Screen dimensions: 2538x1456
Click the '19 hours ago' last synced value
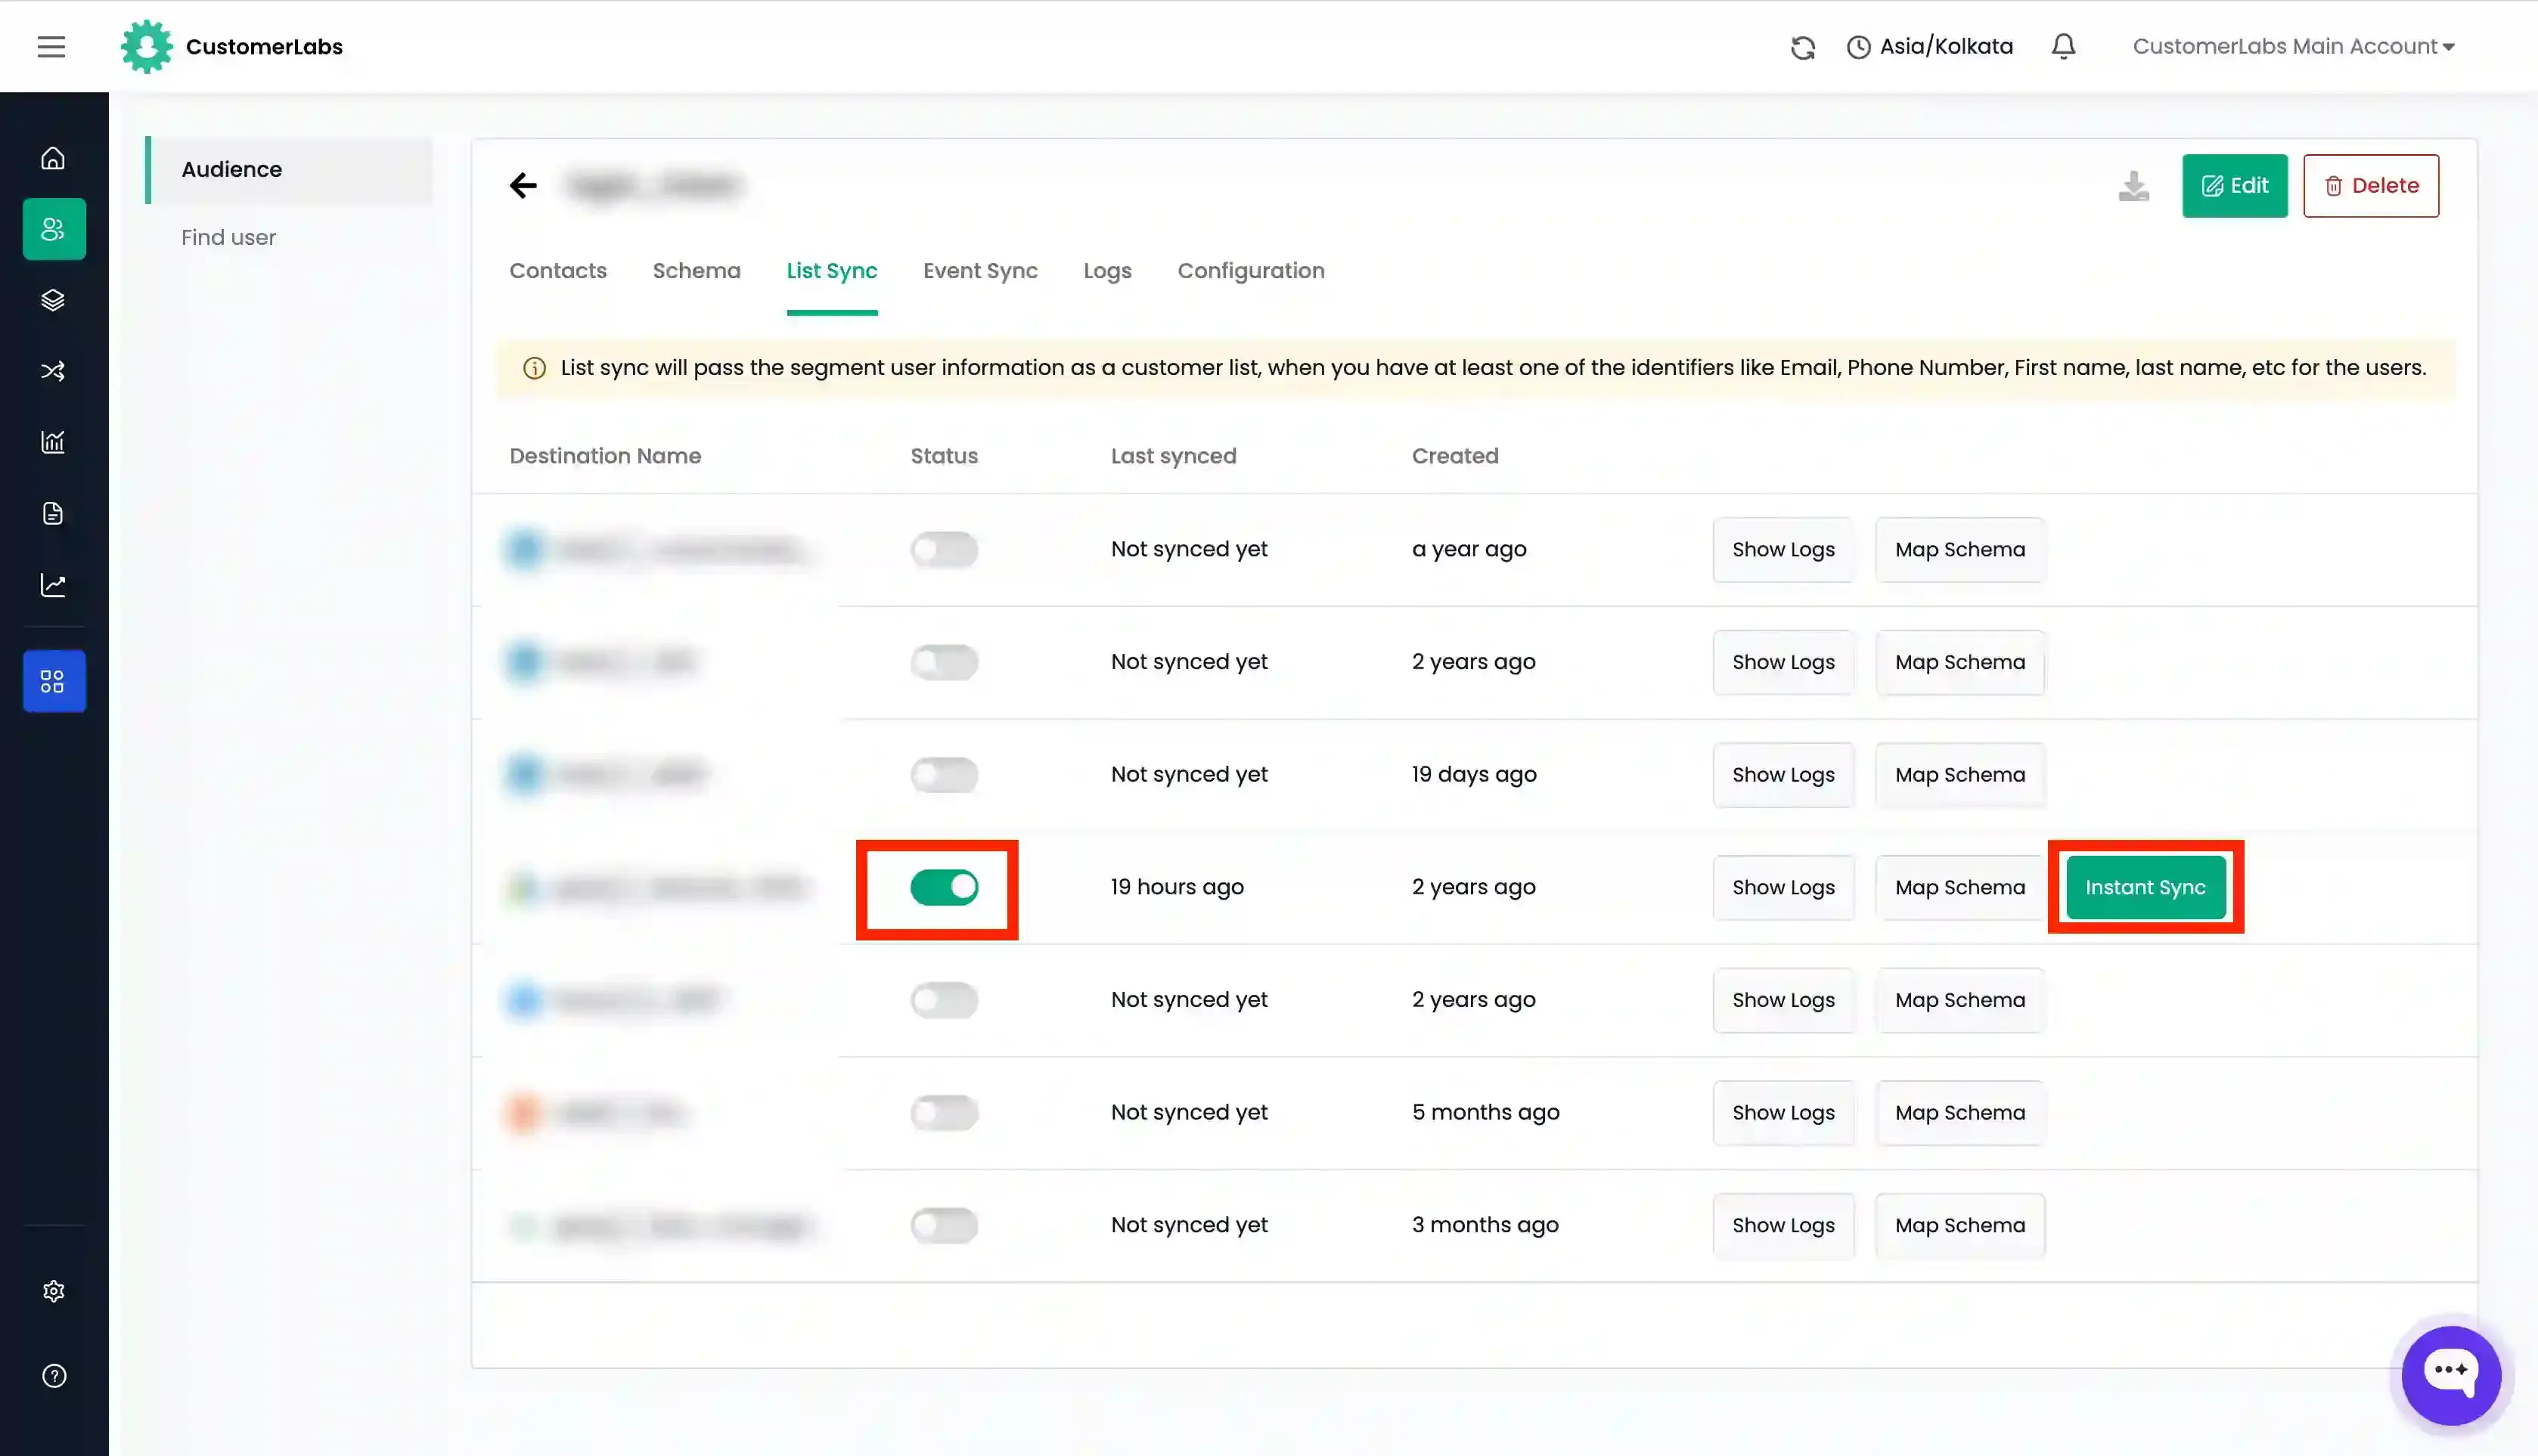(x=1177, y=887)
